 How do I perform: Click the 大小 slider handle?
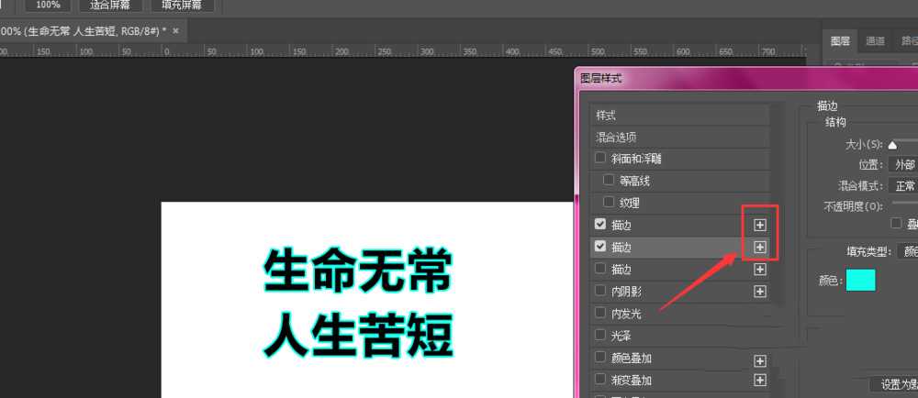(892, 145)
